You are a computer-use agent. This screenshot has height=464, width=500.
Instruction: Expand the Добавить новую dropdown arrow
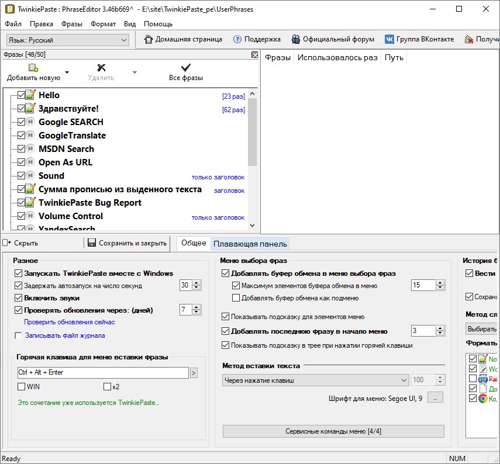tap(67, 72)
